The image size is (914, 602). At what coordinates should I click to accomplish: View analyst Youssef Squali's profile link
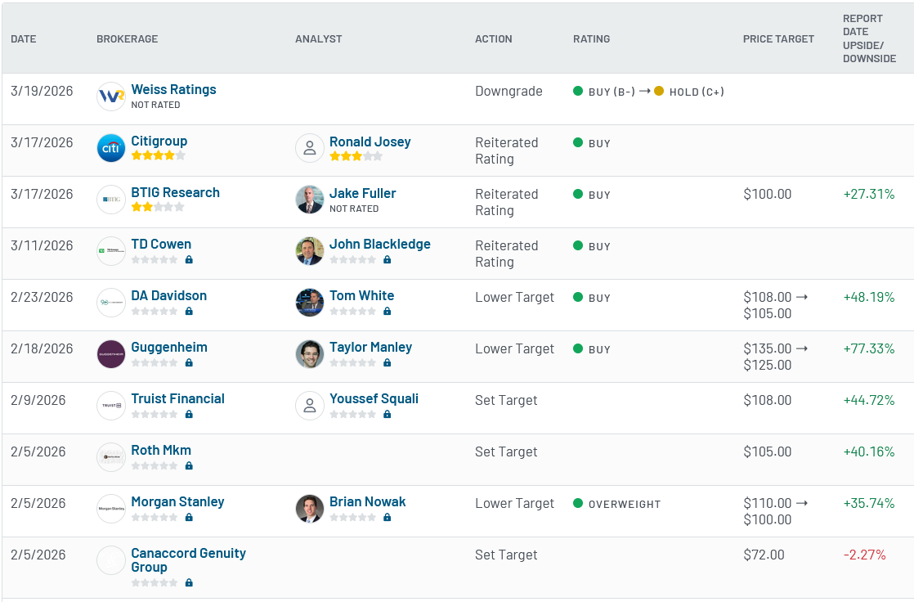[374, 398]
